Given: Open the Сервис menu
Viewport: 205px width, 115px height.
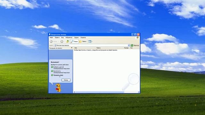Looking at the screenshot, I should tap(76, 38).
